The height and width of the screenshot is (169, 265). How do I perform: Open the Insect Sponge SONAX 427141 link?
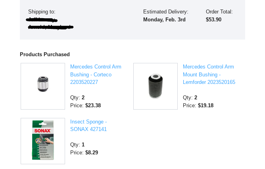coord(88,125)
